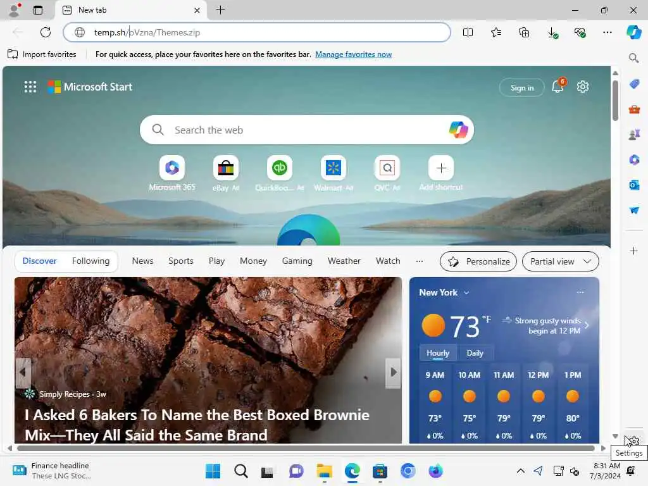
Task: Open page settings gear
Action: (x=583, y=87)
